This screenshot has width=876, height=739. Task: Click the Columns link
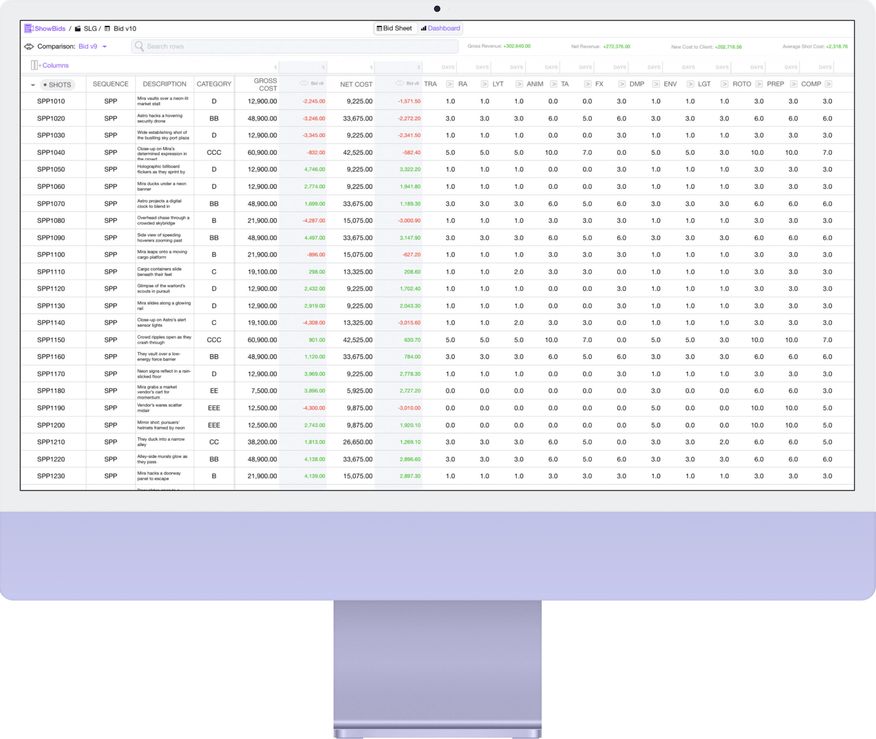point(55,65)
